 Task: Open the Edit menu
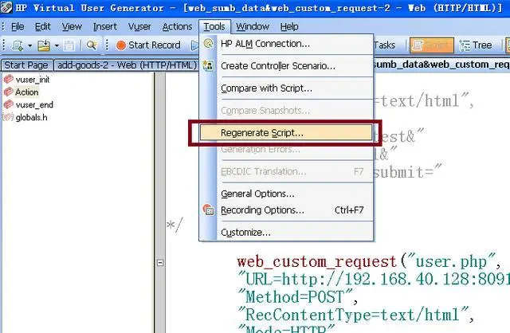tap(42, 26)
